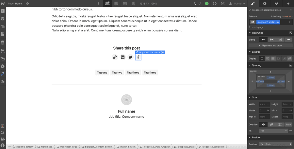The image size is (294, 149).
Task: Open the Add Elements panel
Action: click(3, 11)
